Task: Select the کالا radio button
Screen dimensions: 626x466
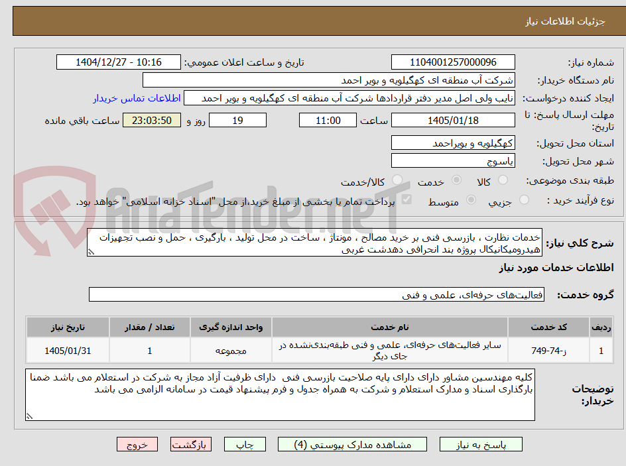Action: click(503, 180)
